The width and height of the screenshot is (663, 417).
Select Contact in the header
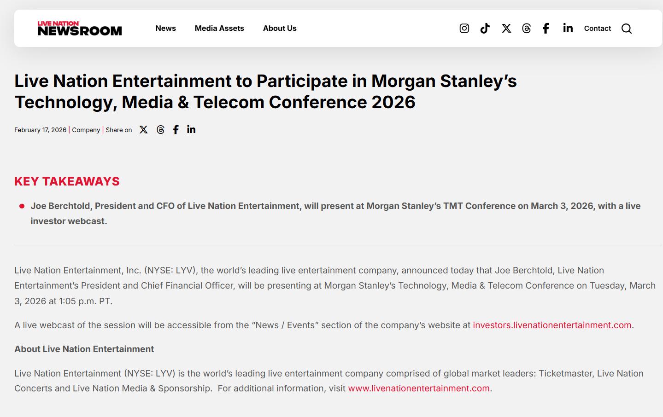coord(598,29)
